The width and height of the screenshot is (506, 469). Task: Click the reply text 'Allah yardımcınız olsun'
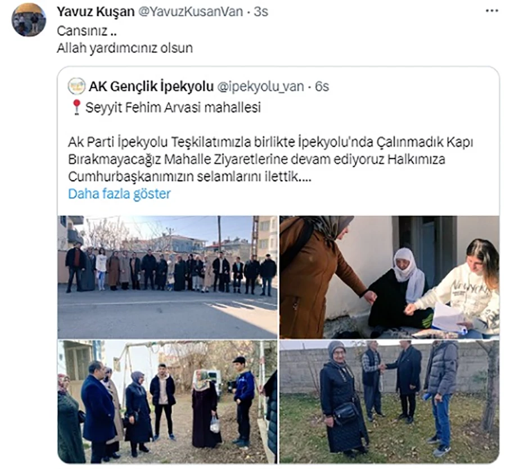(125, 48)
